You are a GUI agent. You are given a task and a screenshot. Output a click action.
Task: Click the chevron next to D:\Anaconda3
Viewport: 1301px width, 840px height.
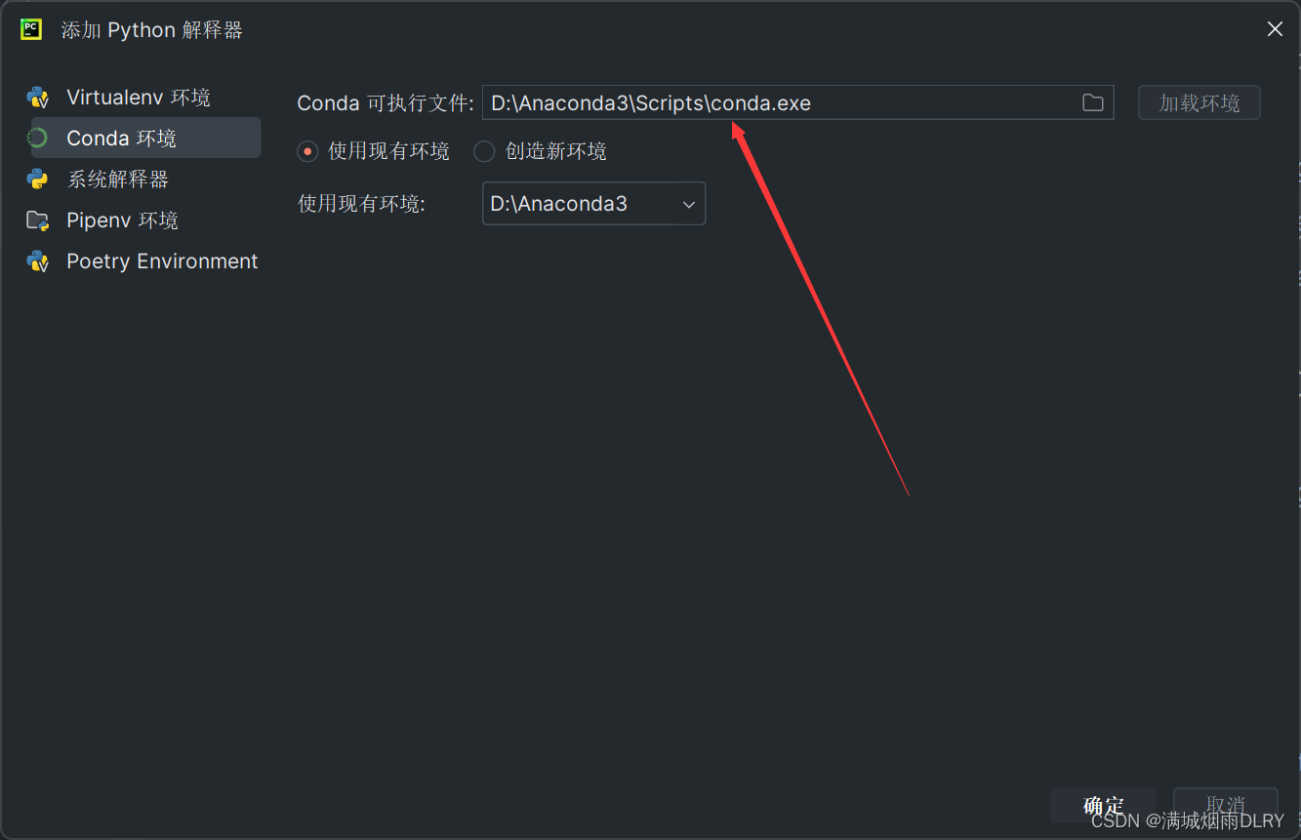[689, 203]
